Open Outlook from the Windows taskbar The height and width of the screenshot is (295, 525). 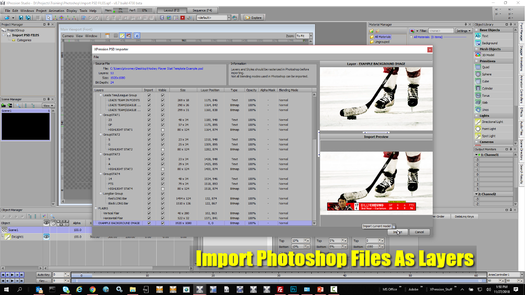point(39,289)
